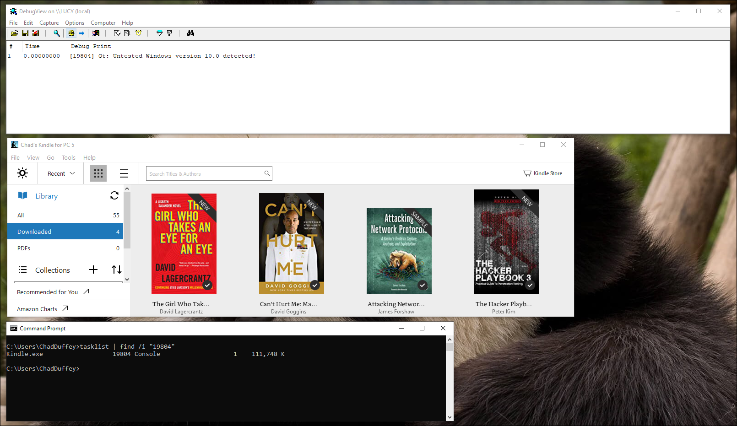Open DebugView Capture menu
737x426 pixels.
49,23
